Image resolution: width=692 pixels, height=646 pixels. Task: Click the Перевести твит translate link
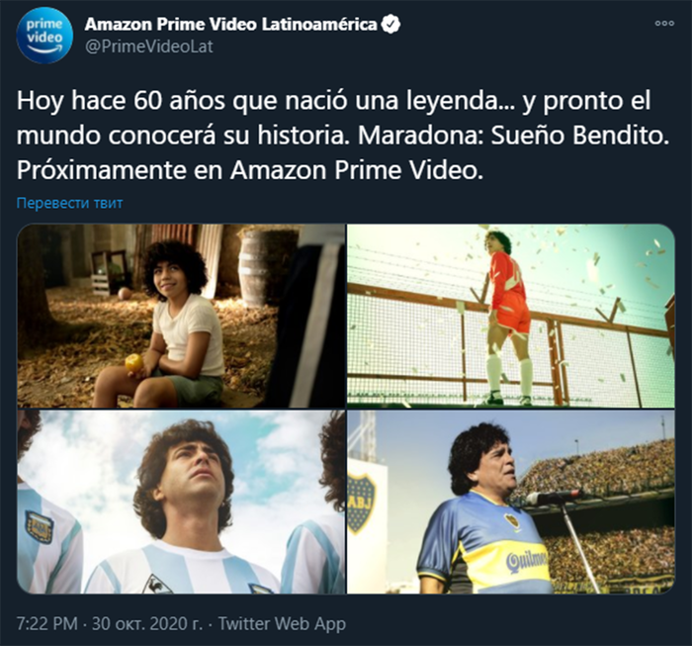pyautogui.click(x=70, y=203)
